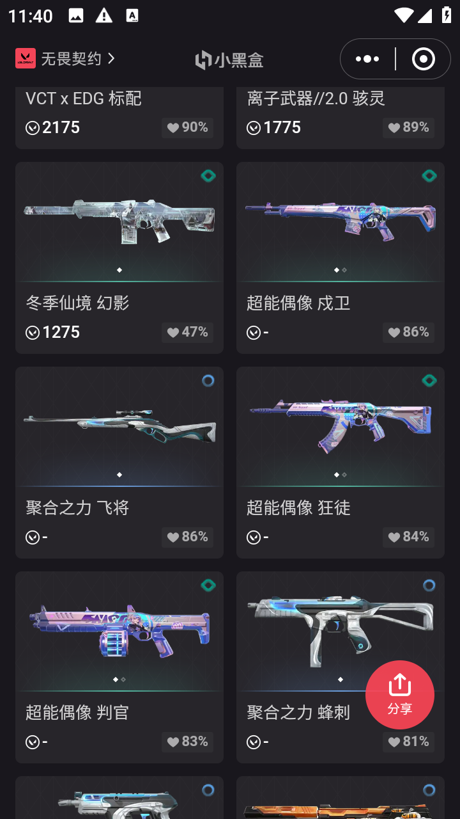Tap the blue tier badge on 聚合之力 飞将
The width and height of the screenshot is (460, 819).
tap(208, 381)
